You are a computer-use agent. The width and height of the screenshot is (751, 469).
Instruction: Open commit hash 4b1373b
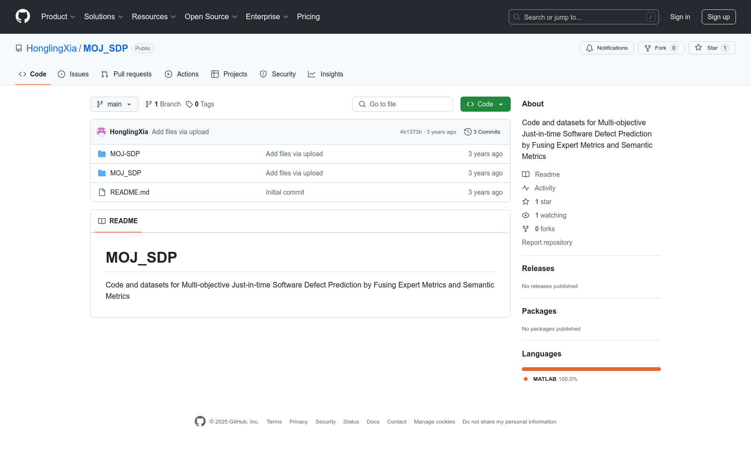[x=411, y=132]
